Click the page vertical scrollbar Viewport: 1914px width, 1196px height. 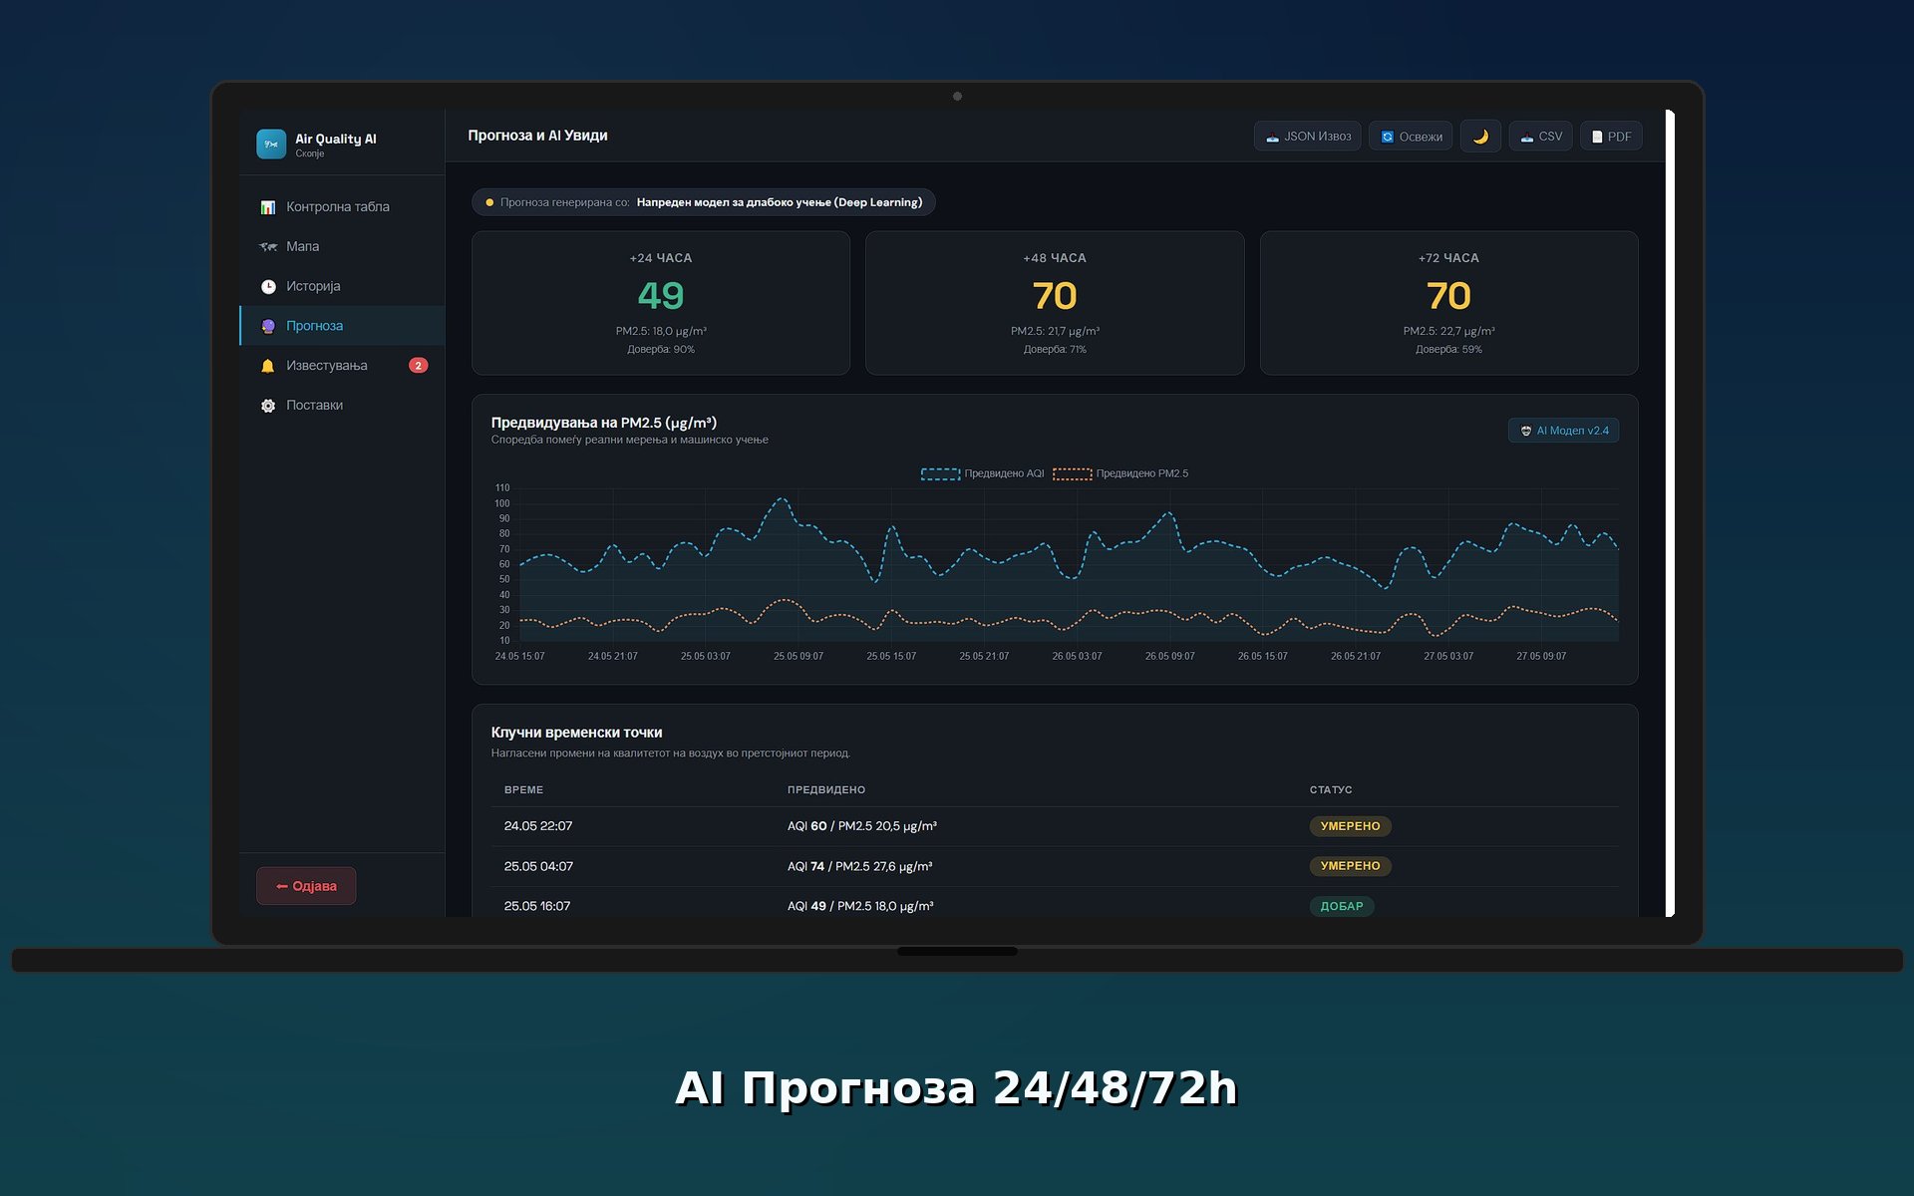pos(1670,512)
